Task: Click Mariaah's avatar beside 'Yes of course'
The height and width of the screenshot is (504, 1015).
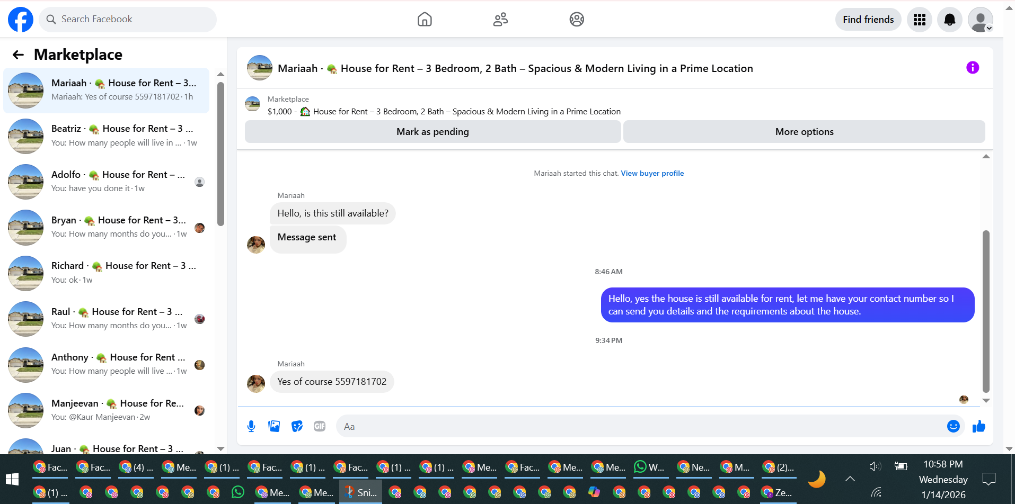Action: [256, 384]
